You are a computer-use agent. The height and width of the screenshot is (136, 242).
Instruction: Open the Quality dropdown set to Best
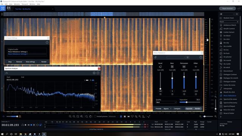point(166,102)
